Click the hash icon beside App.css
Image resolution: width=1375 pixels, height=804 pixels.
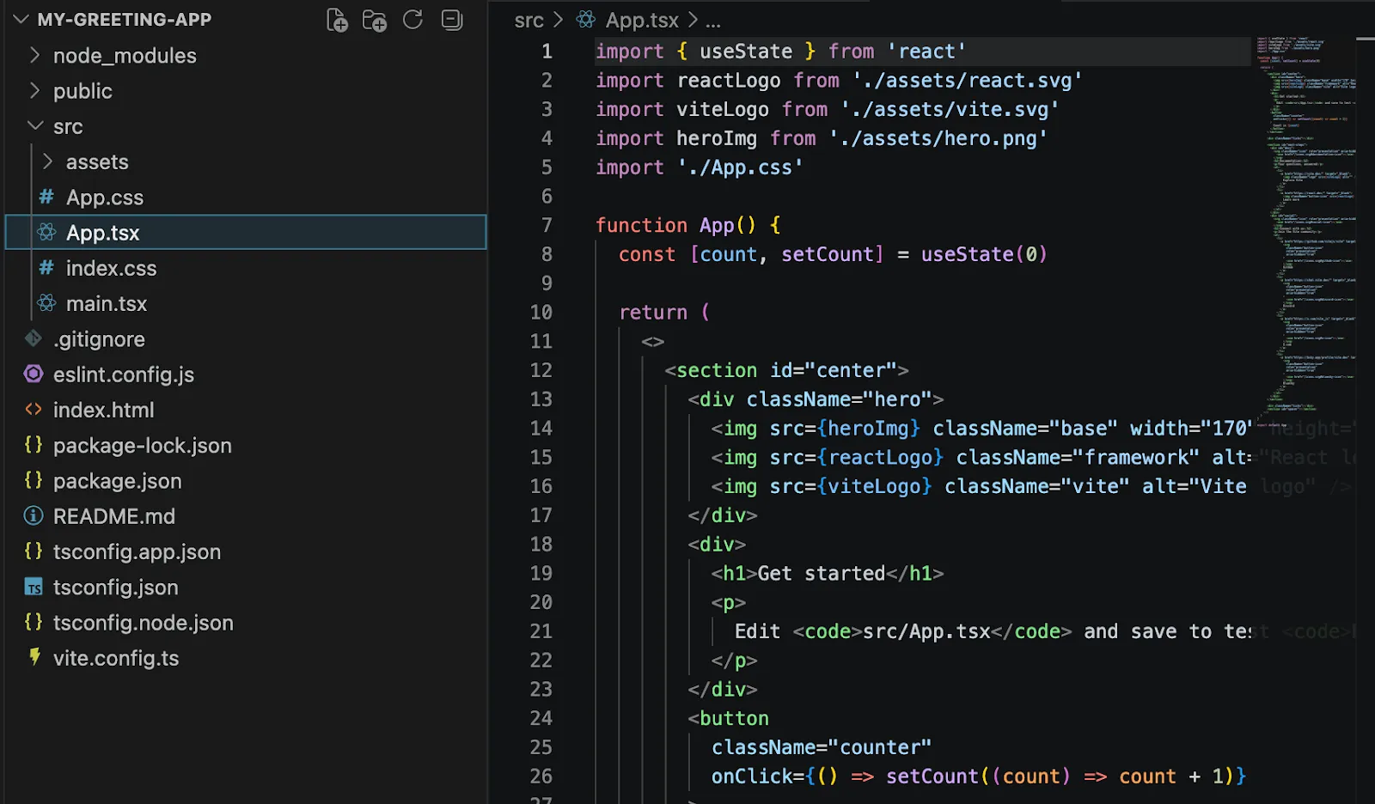46,197
